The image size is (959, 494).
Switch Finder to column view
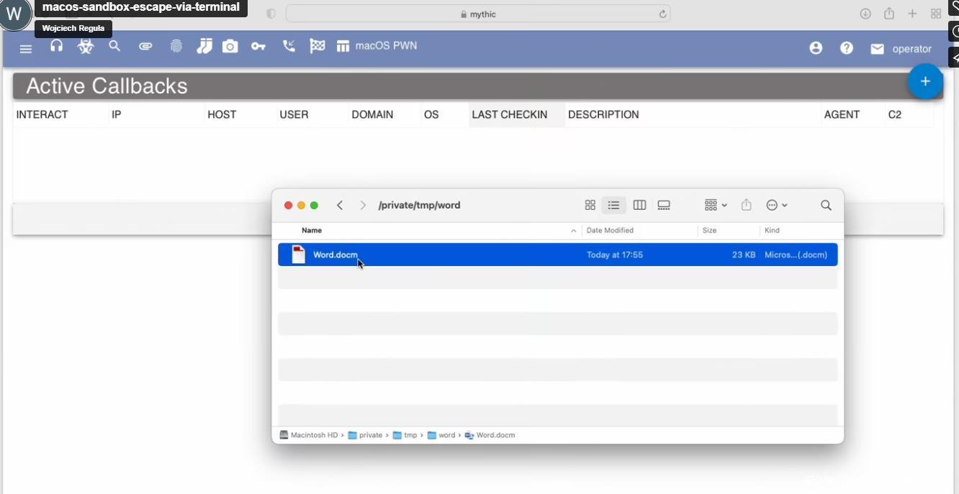coord(639,205)
